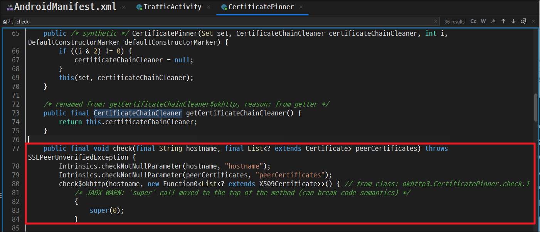540x232 pixels.
Task: Close the search bar
Action: (533, 22)
